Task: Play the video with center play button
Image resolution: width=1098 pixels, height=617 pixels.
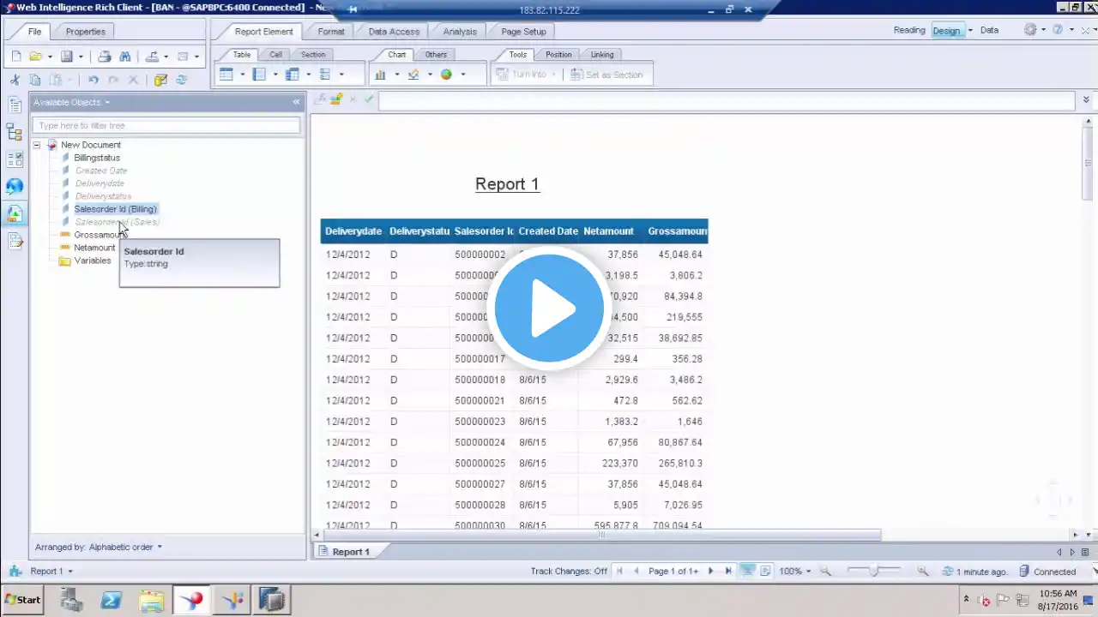Action: [x=549, y=308]
